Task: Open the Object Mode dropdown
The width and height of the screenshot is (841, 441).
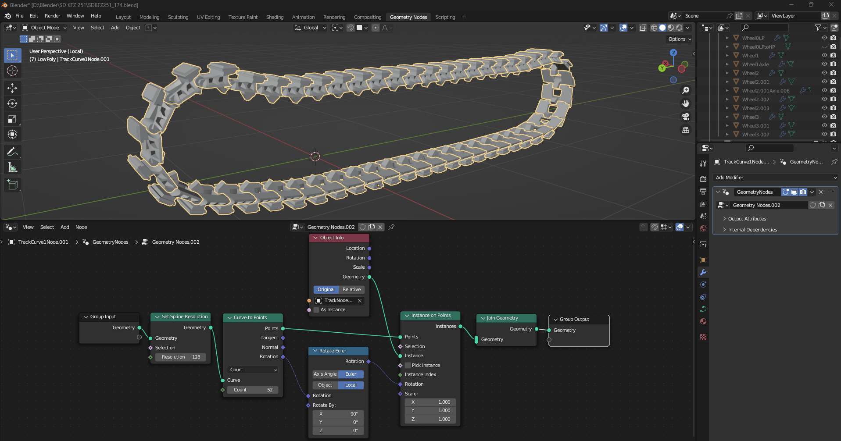Action: (44, 27)
